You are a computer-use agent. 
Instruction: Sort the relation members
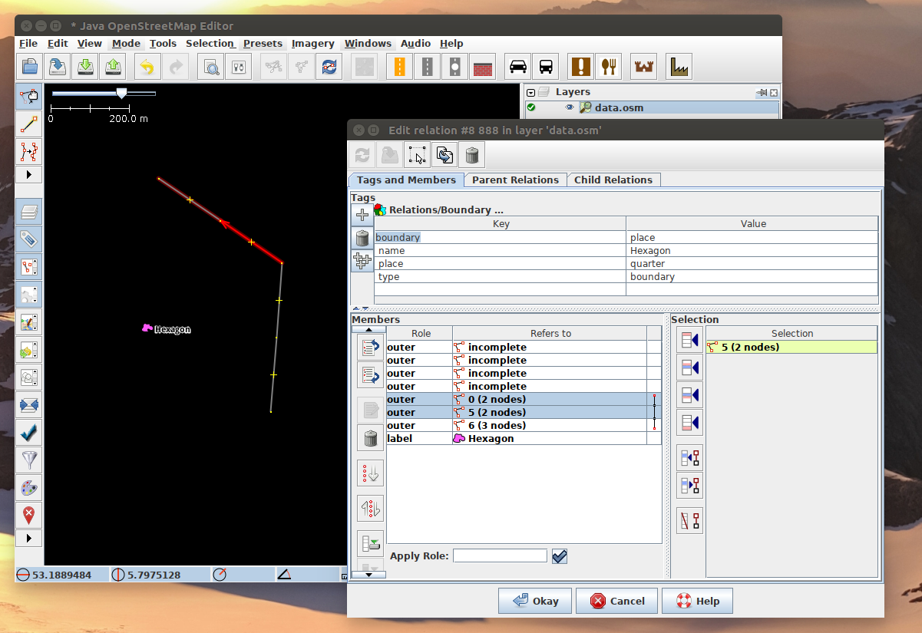(x=371, y=473)
